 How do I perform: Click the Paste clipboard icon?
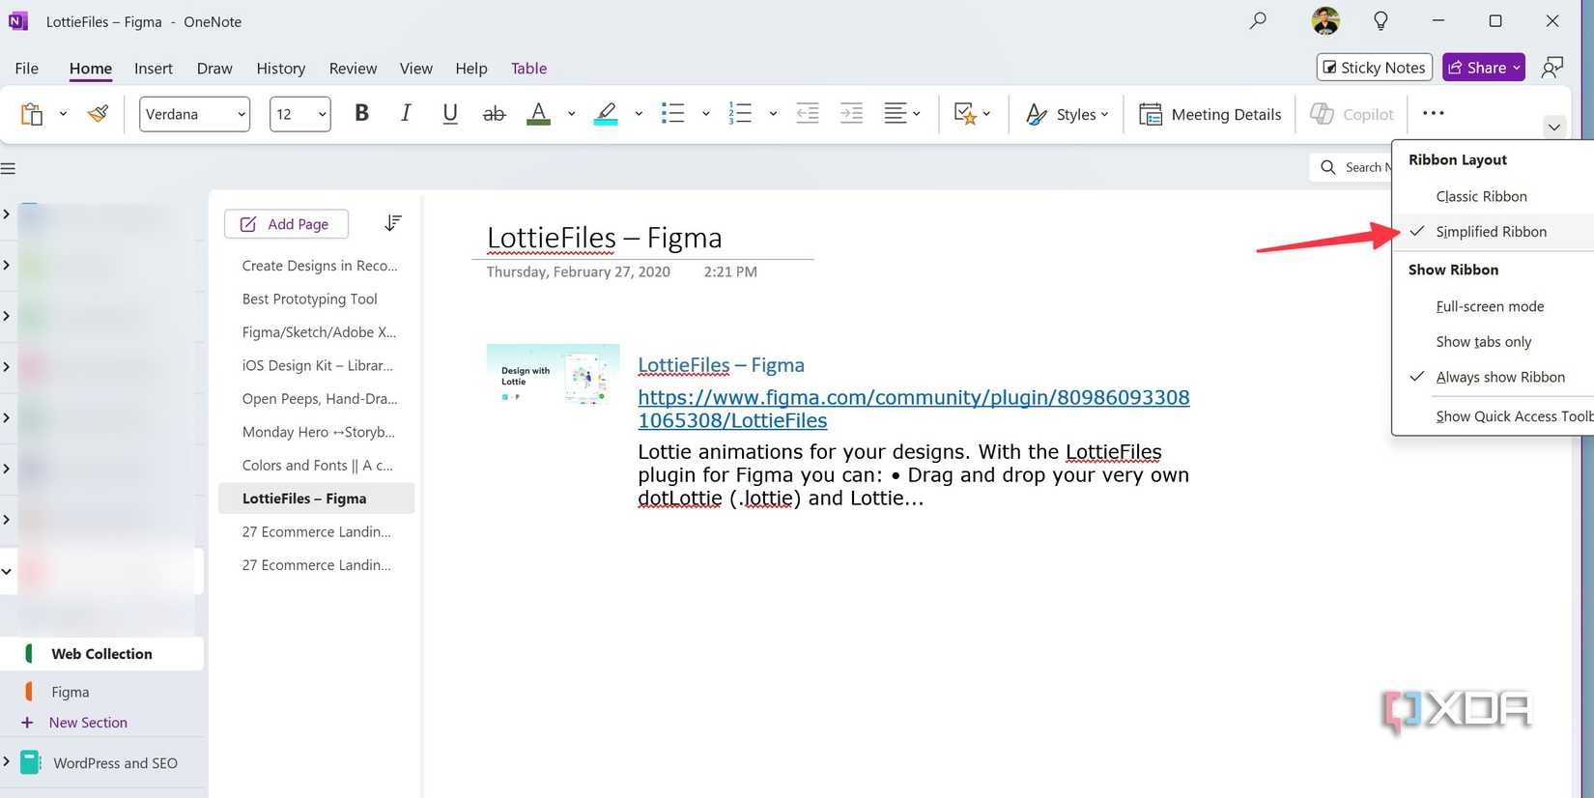click(x=31, y=114)
